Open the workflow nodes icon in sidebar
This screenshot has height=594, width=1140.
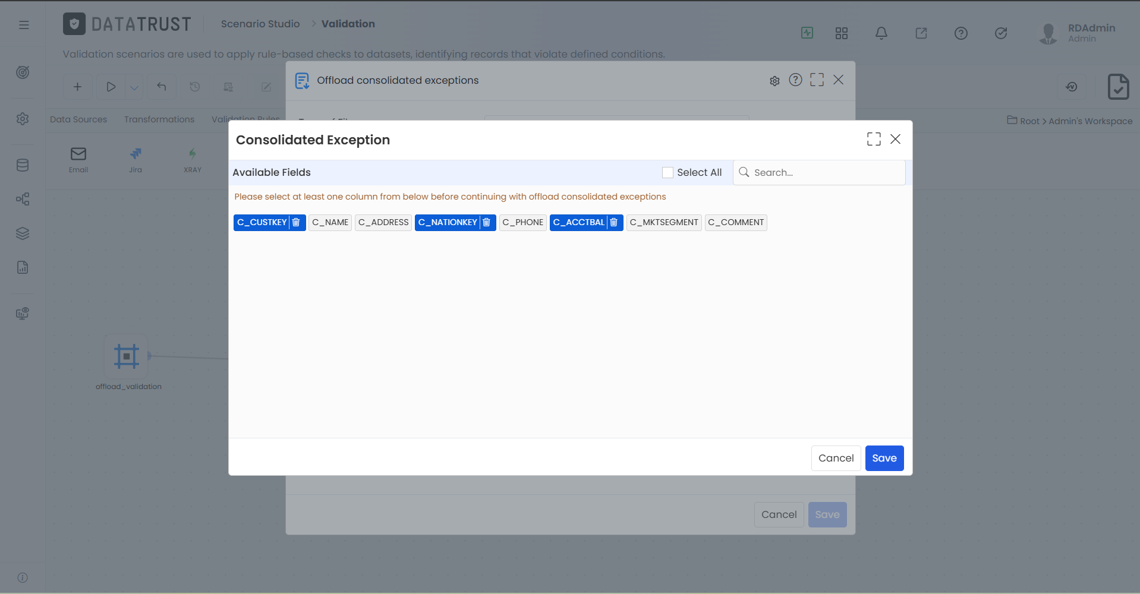[23, 199]
